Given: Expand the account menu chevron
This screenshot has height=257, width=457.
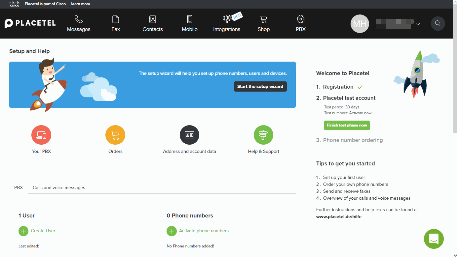Looking at the screenshot, I should pos(418,24).
